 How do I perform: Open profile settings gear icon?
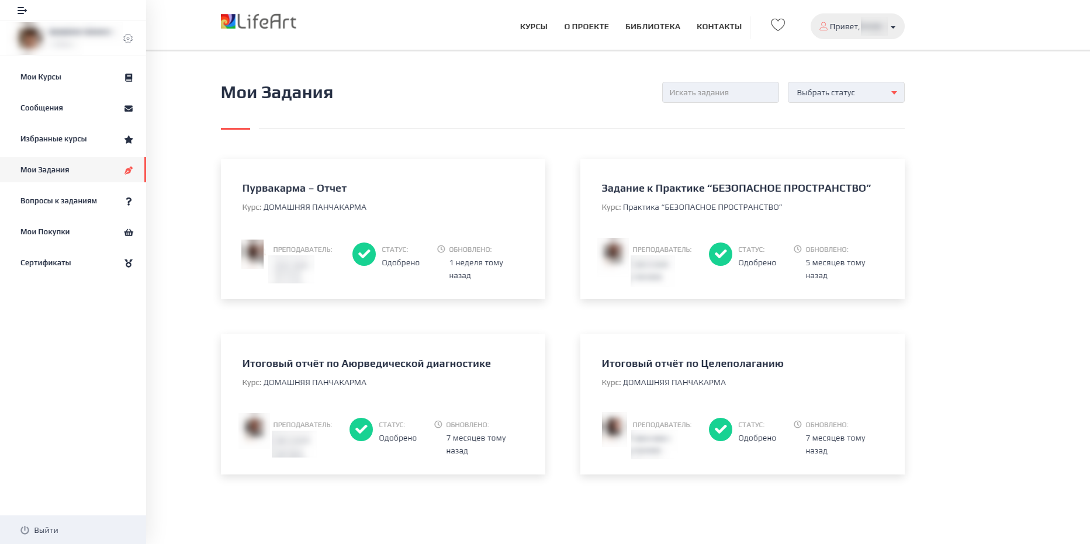pos(128,39)
